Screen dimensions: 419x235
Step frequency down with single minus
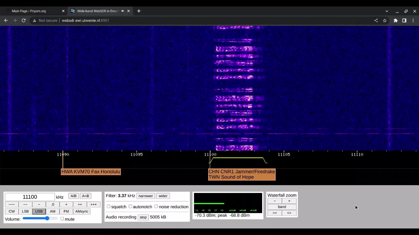[x=39, y=204]
